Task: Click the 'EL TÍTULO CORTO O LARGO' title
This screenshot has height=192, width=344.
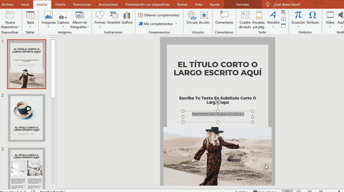Action: [x=218, y=69]
